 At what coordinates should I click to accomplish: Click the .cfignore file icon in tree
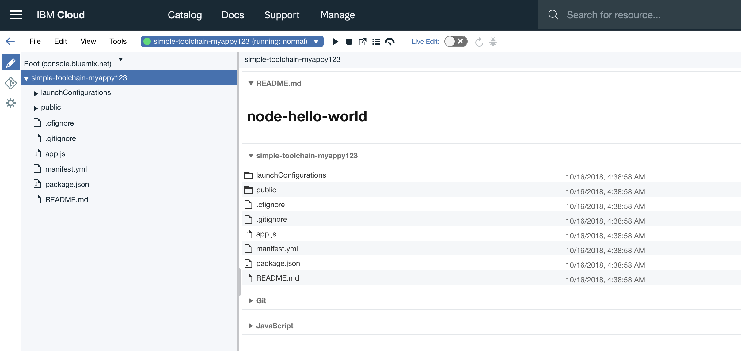tap(37, 123)
